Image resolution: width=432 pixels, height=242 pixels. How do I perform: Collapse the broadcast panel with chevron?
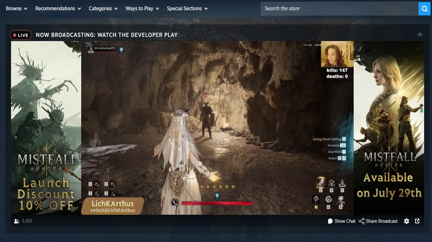(420, 35)
